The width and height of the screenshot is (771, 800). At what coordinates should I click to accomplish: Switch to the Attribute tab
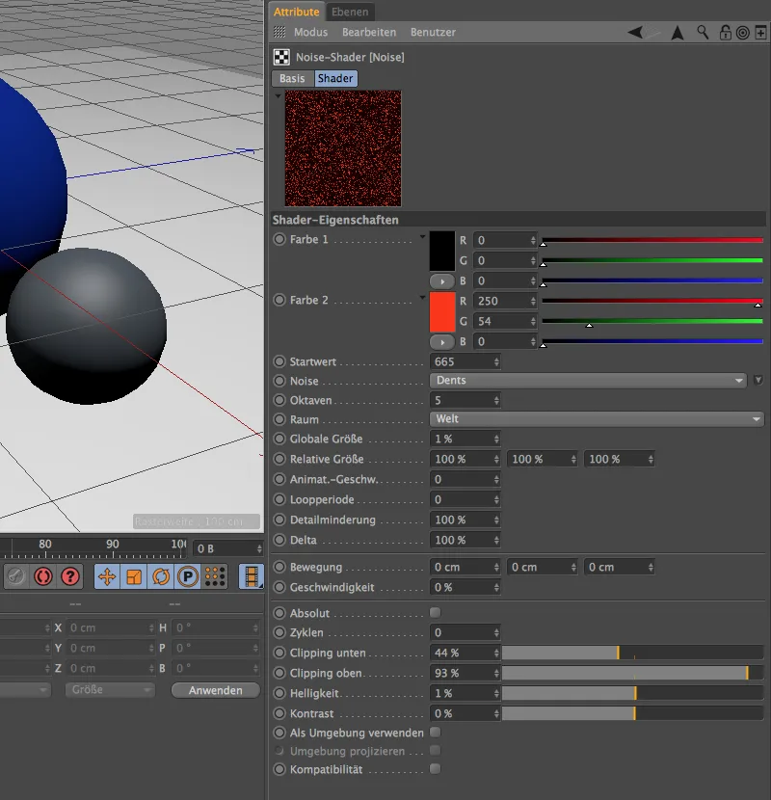point(297,12)
